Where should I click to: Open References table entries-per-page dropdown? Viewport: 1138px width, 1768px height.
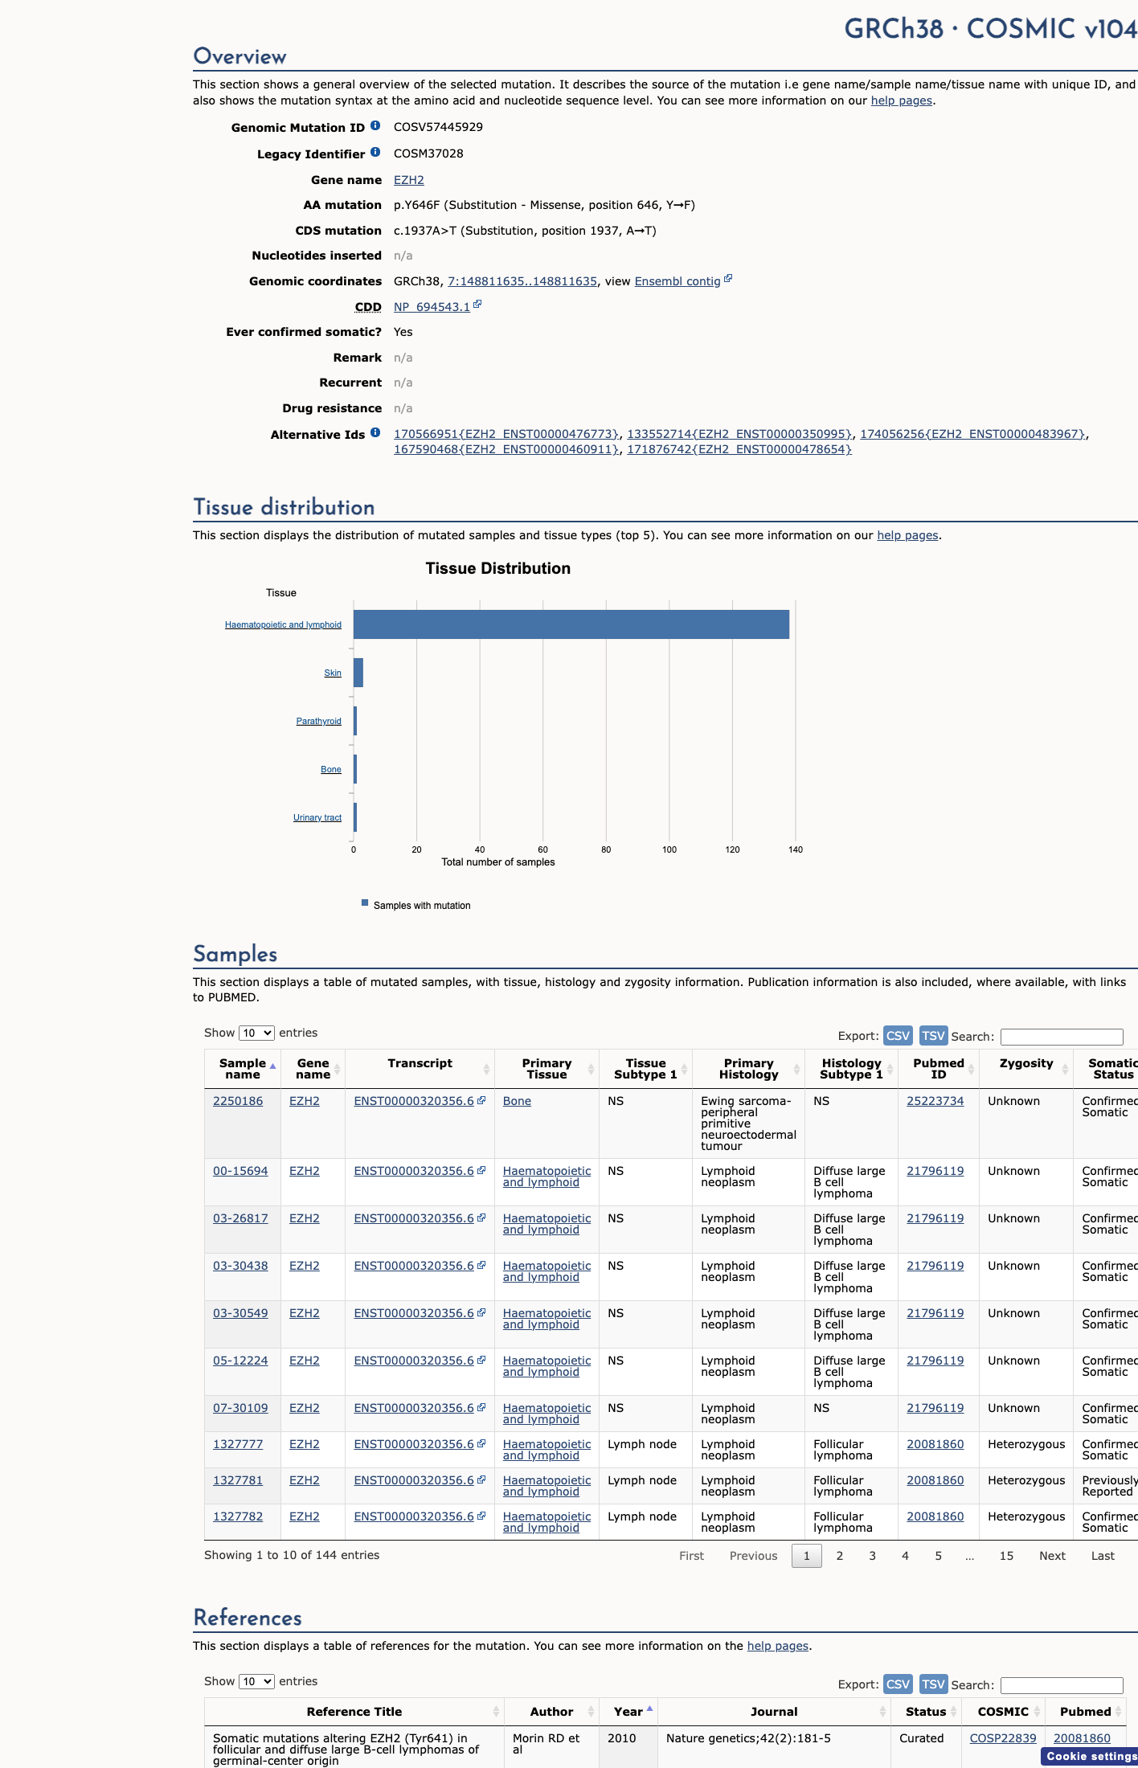[256, 1681]
